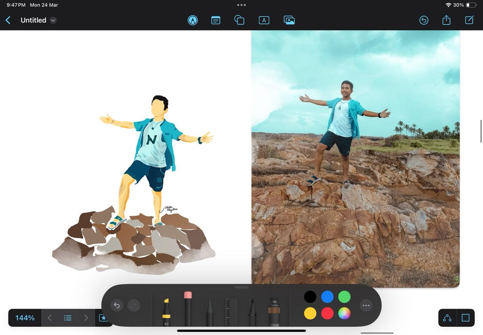
Task: Toggle connector lines icon at bottom right
Action: click(x=447, y=318)
